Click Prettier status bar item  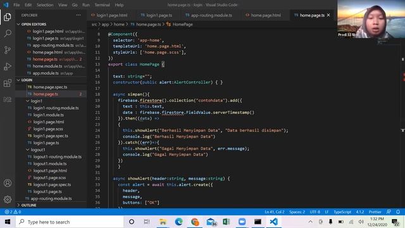[375, 212]
